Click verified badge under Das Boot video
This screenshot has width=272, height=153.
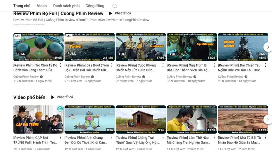92,77
